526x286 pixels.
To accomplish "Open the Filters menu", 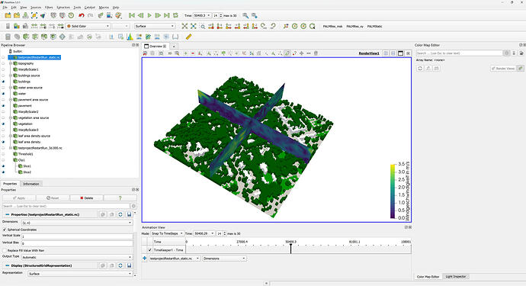I will (49, 8).
